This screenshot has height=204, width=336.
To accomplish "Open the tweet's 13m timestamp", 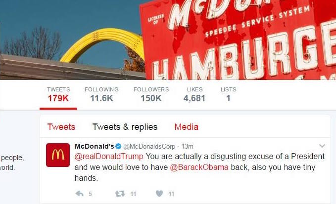I will pyautogui.click(x=187, y=147).
